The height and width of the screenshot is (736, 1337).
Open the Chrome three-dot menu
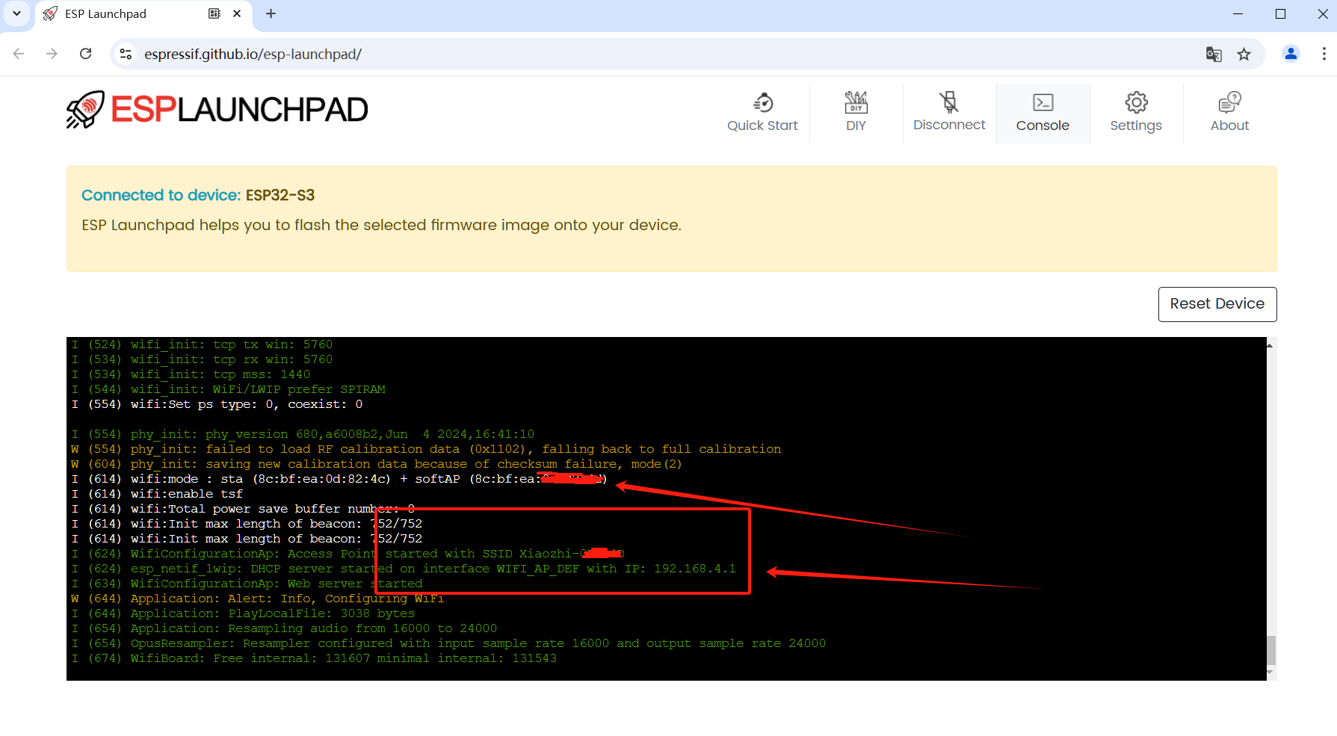tap(1324, 54)
